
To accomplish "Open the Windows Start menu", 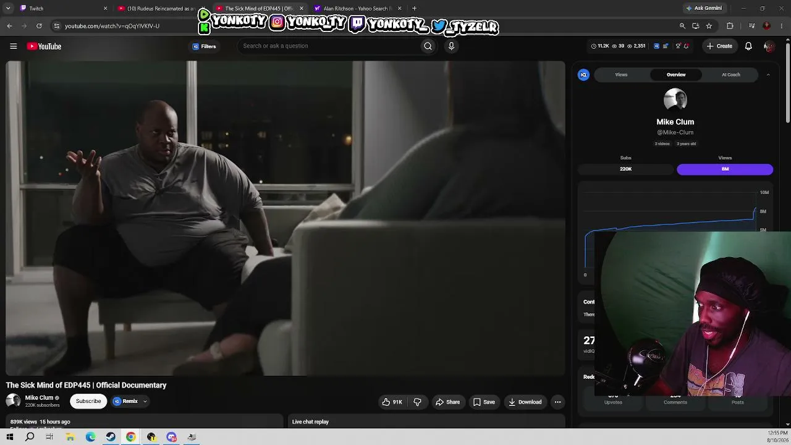I will (x=10, y=437).
